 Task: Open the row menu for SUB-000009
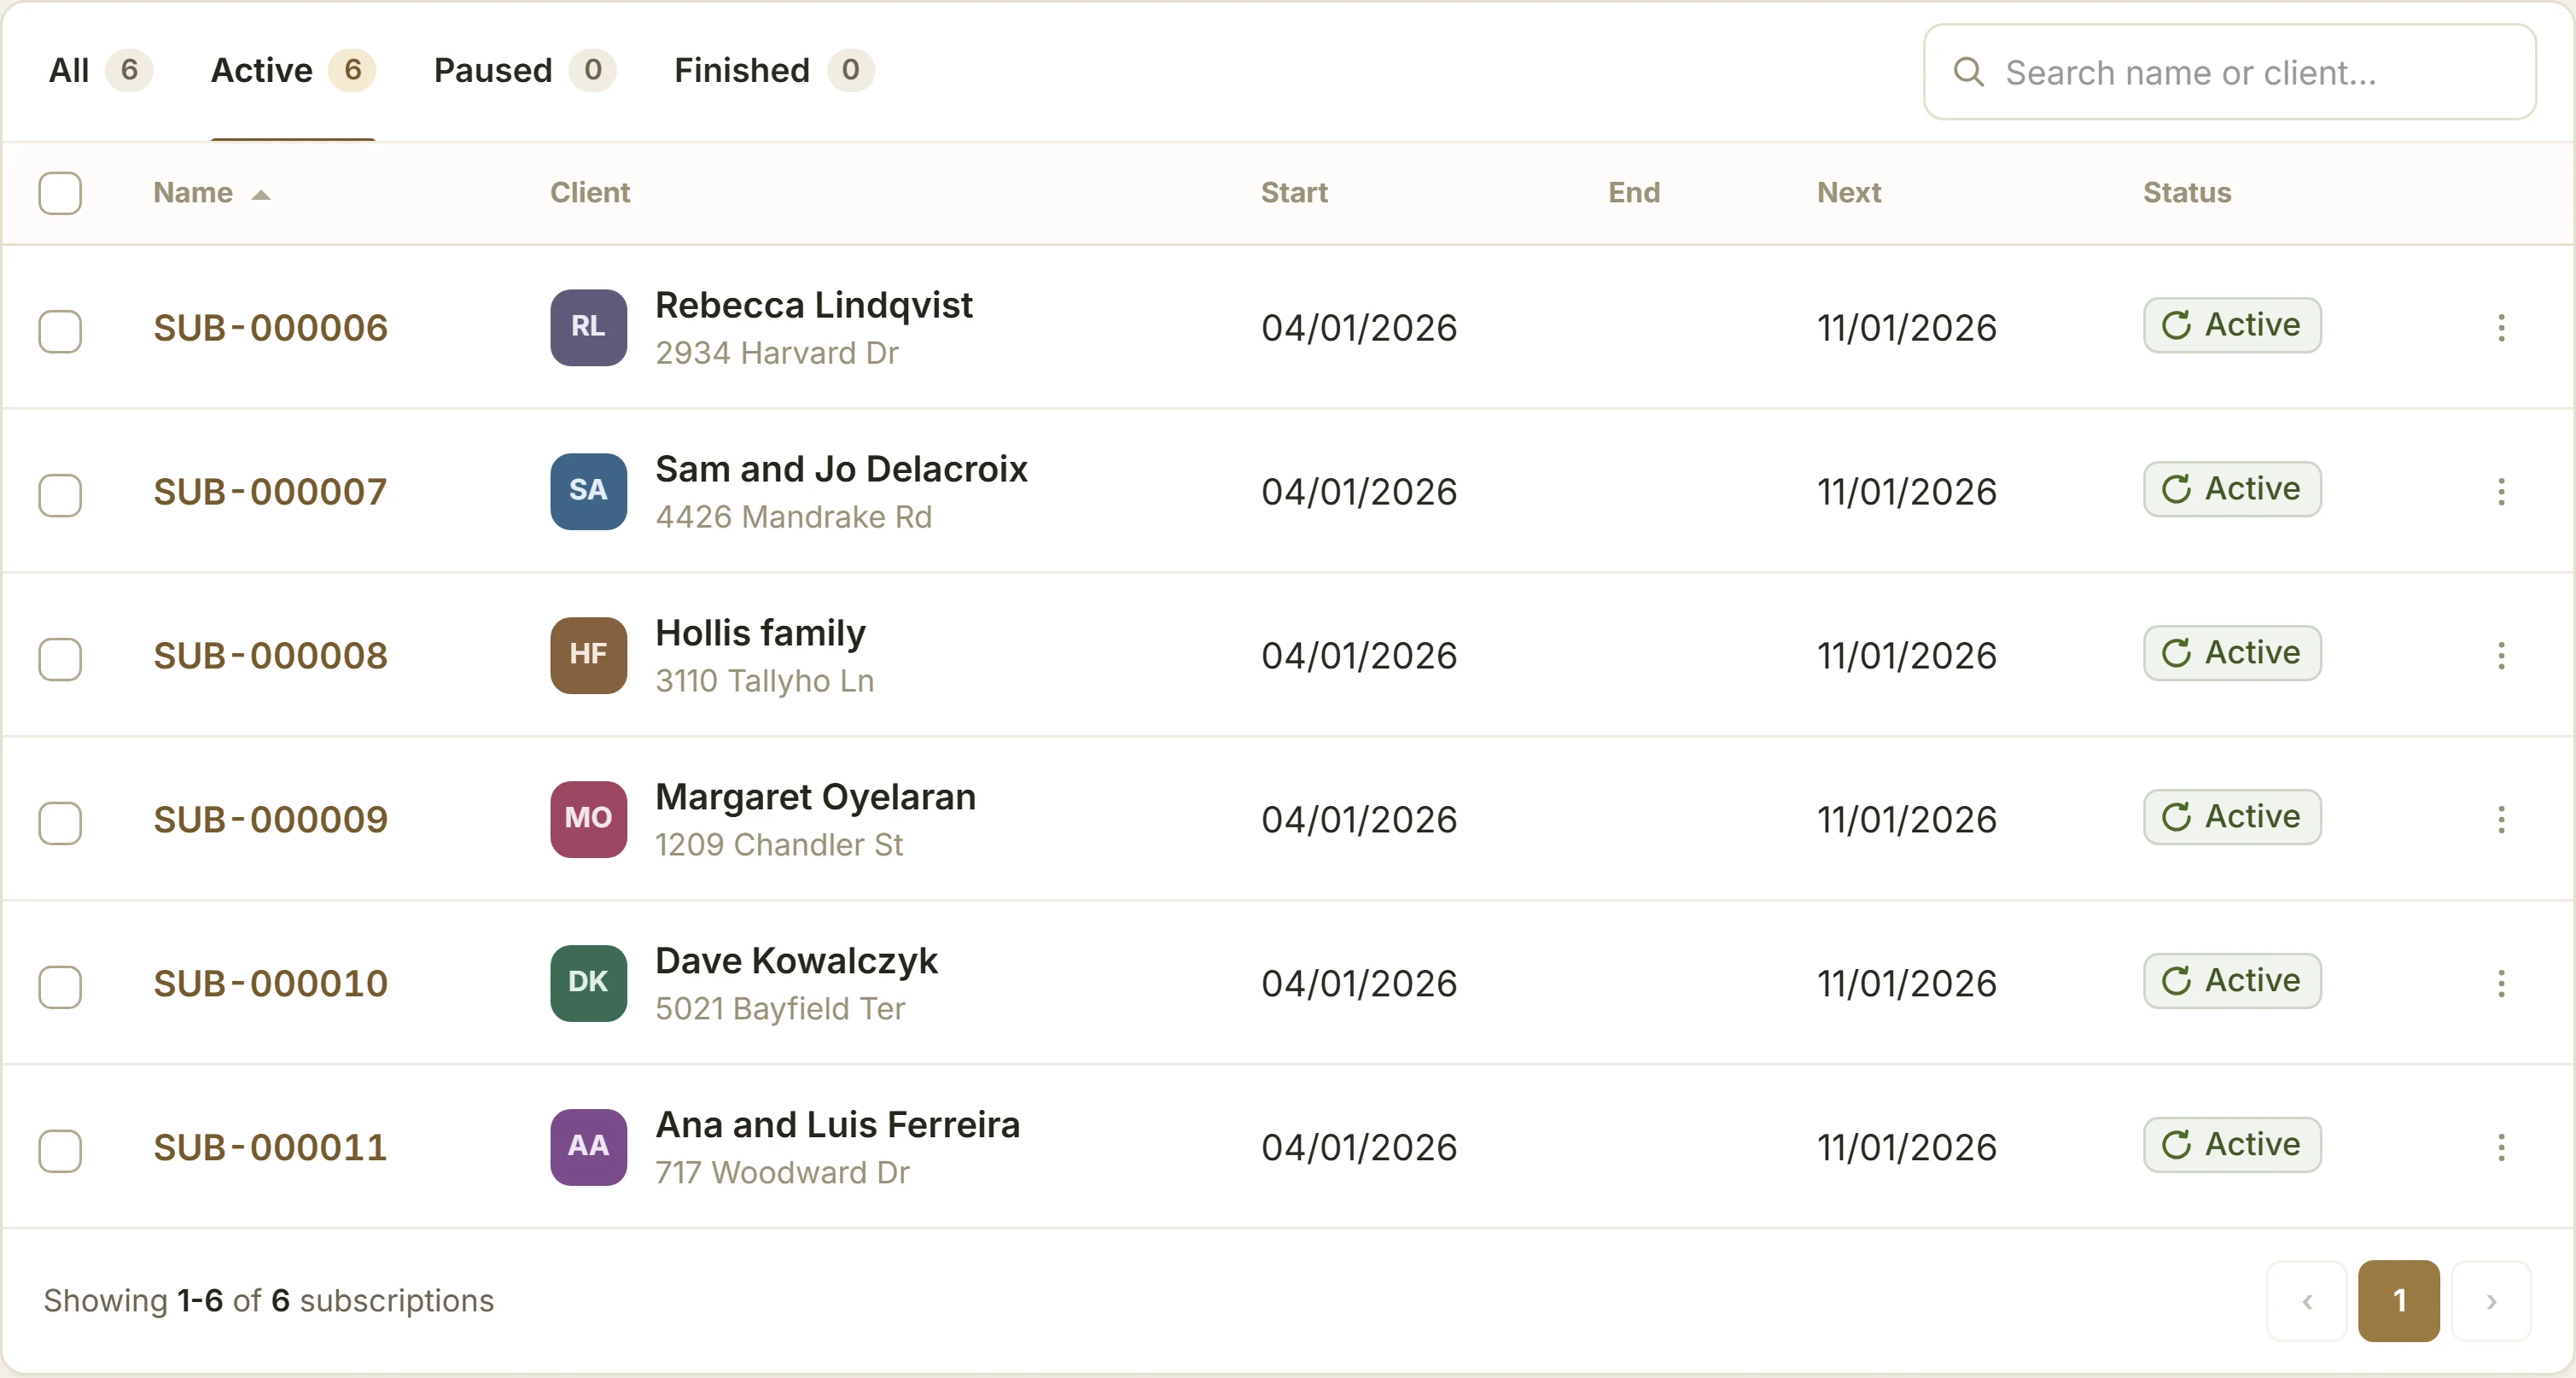tap(2501, 820)
